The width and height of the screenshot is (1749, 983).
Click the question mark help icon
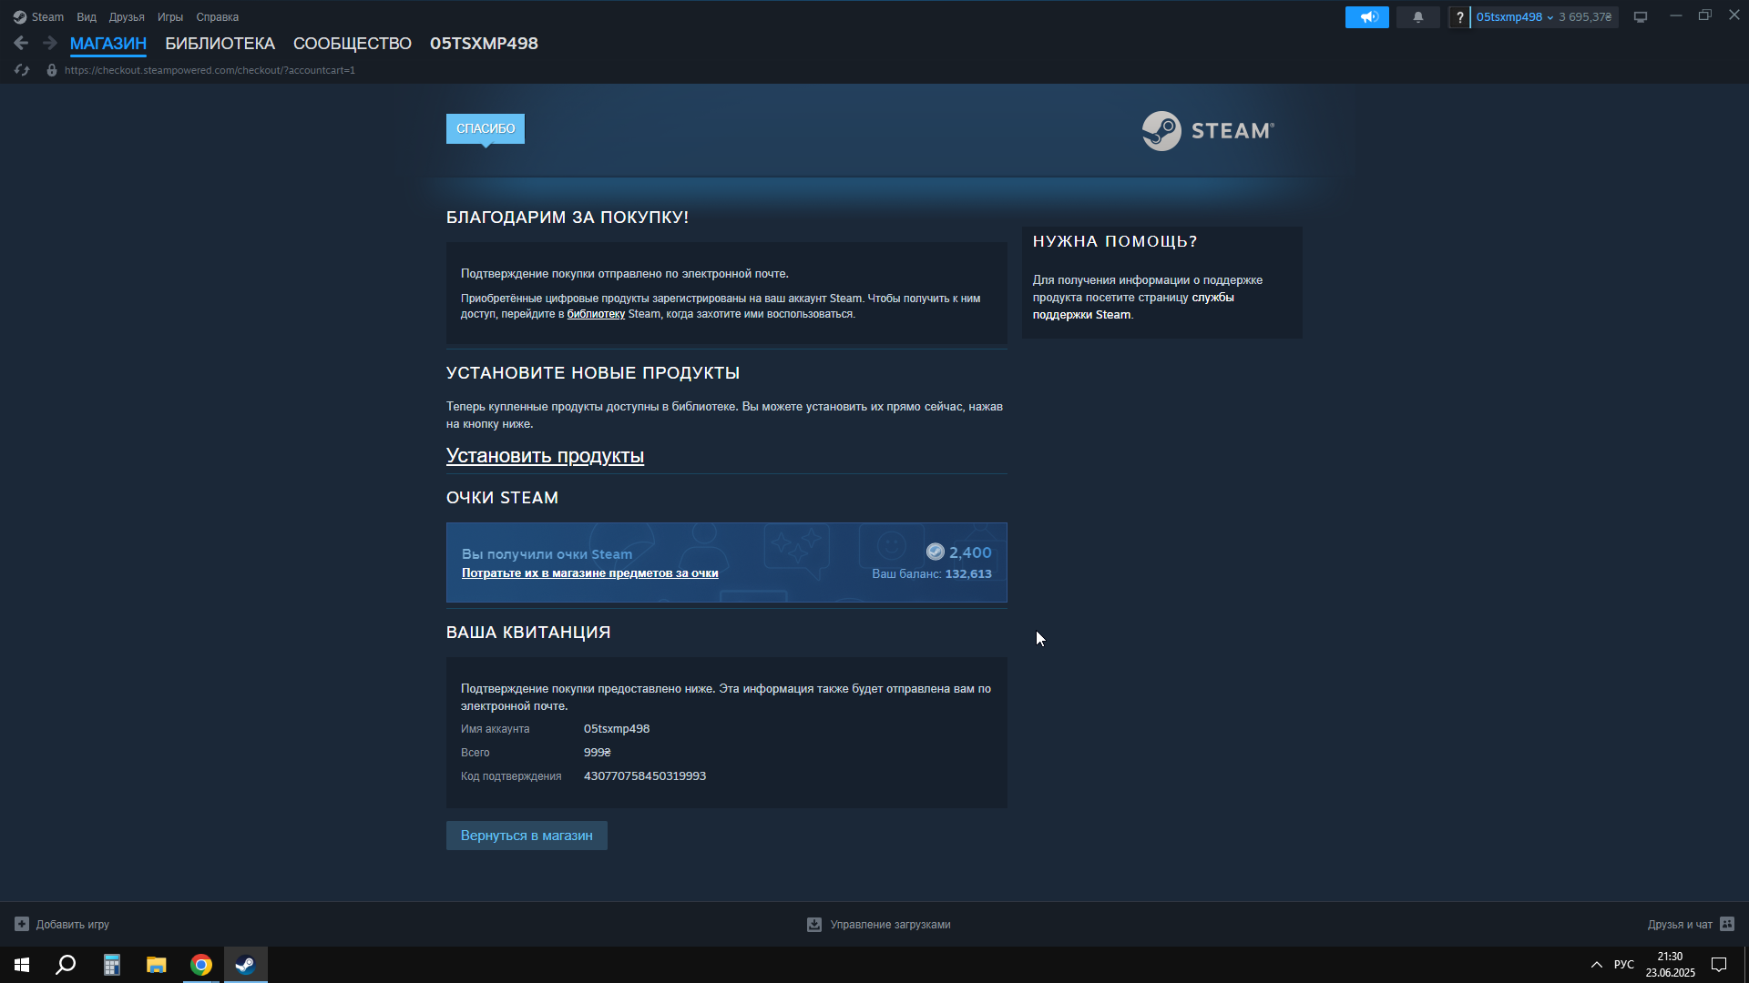pyautogui.click(x=1460, y=17)
